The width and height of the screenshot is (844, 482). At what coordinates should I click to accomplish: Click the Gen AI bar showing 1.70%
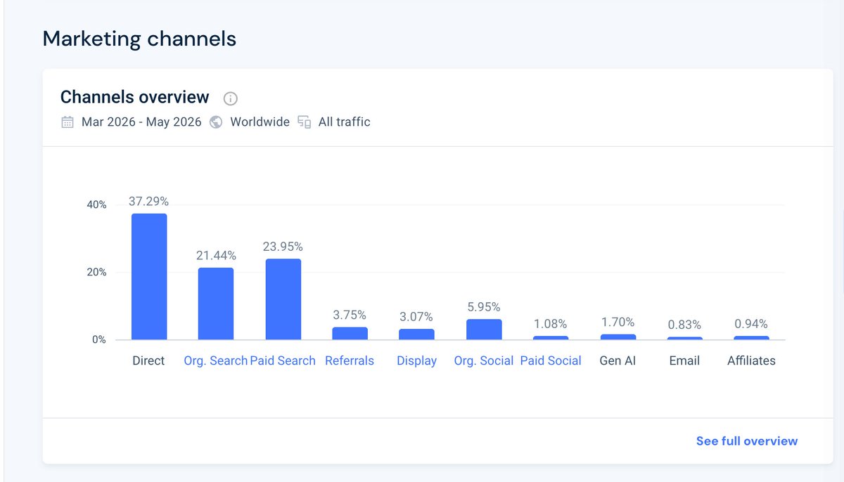[618, 337]
